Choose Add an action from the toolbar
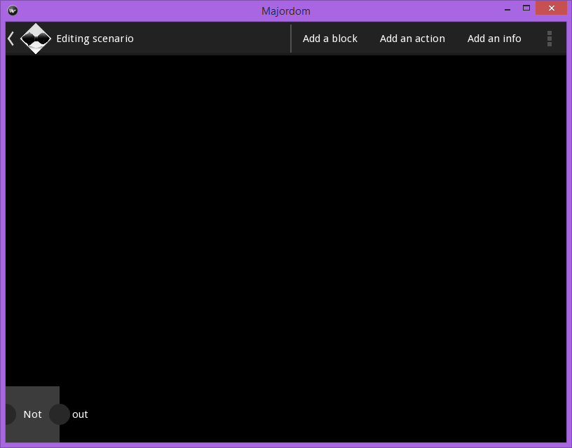This screenshot has width=572, height=448. click(412, 39)
